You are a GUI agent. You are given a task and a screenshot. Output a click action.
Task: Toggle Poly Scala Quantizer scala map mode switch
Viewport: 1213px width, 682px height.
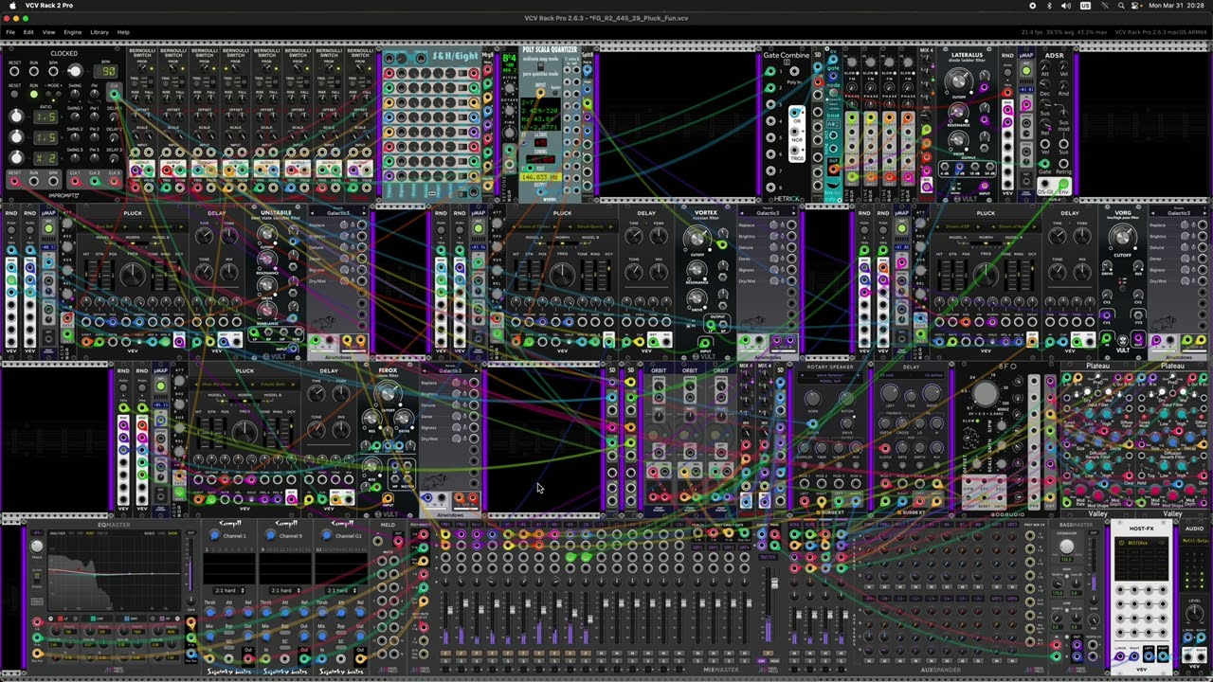point(540,66)
